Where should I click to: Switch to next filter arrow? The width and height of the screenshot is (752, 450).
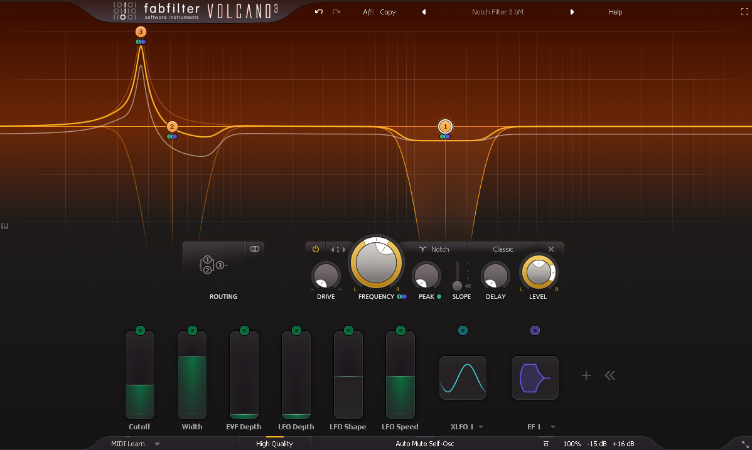click(343, 249)
